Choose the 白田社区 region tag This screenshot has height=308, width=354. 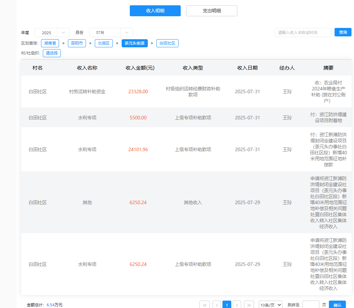(167, 43)
